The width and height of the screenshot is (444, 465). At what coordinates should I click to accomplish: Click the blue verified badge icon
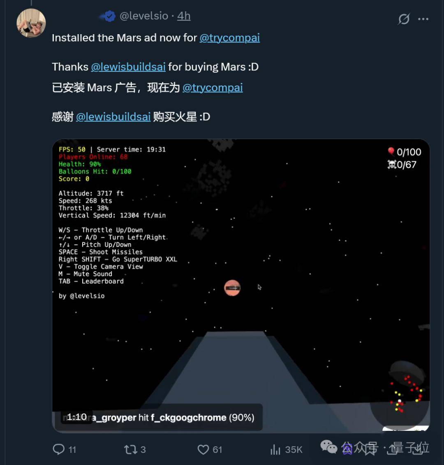pyautogui.click(x=110, y=16)
